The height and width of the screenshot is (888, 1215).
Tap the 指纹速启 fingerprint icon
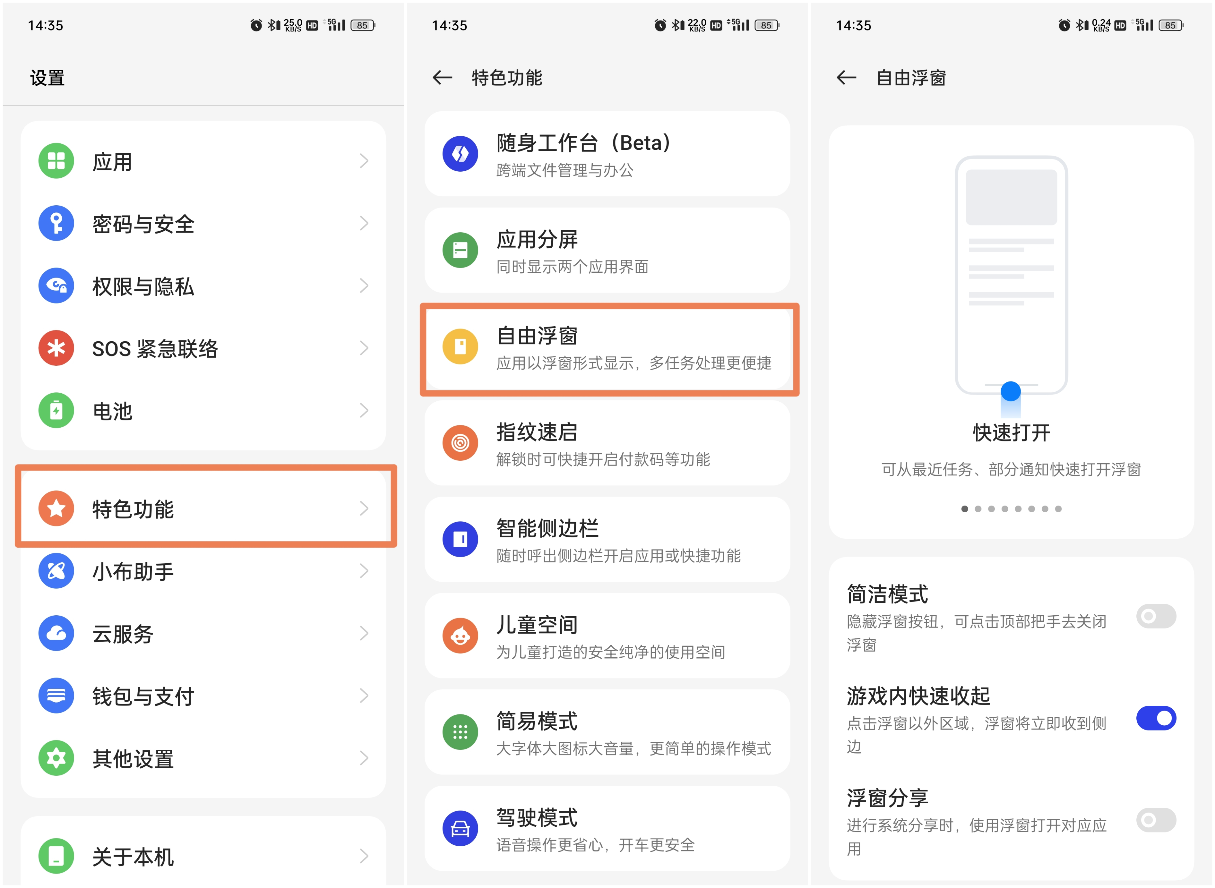click(460, 443)
